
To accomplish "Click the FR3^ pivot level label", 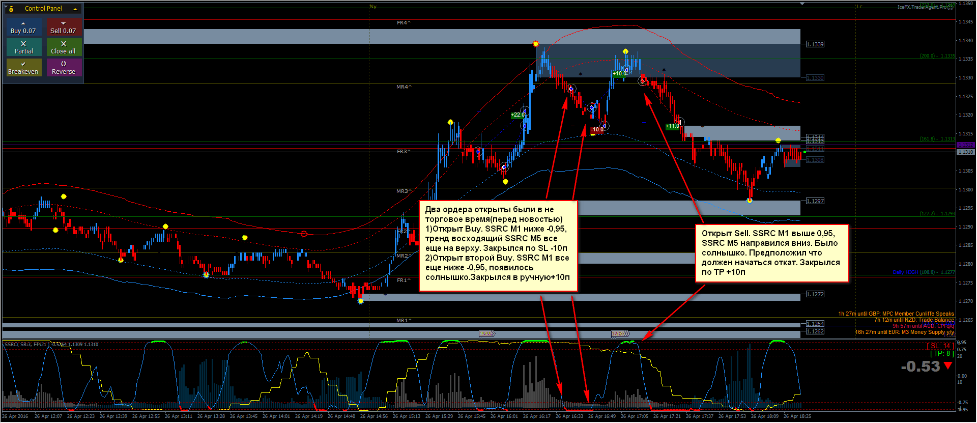I will coord(404,152).
